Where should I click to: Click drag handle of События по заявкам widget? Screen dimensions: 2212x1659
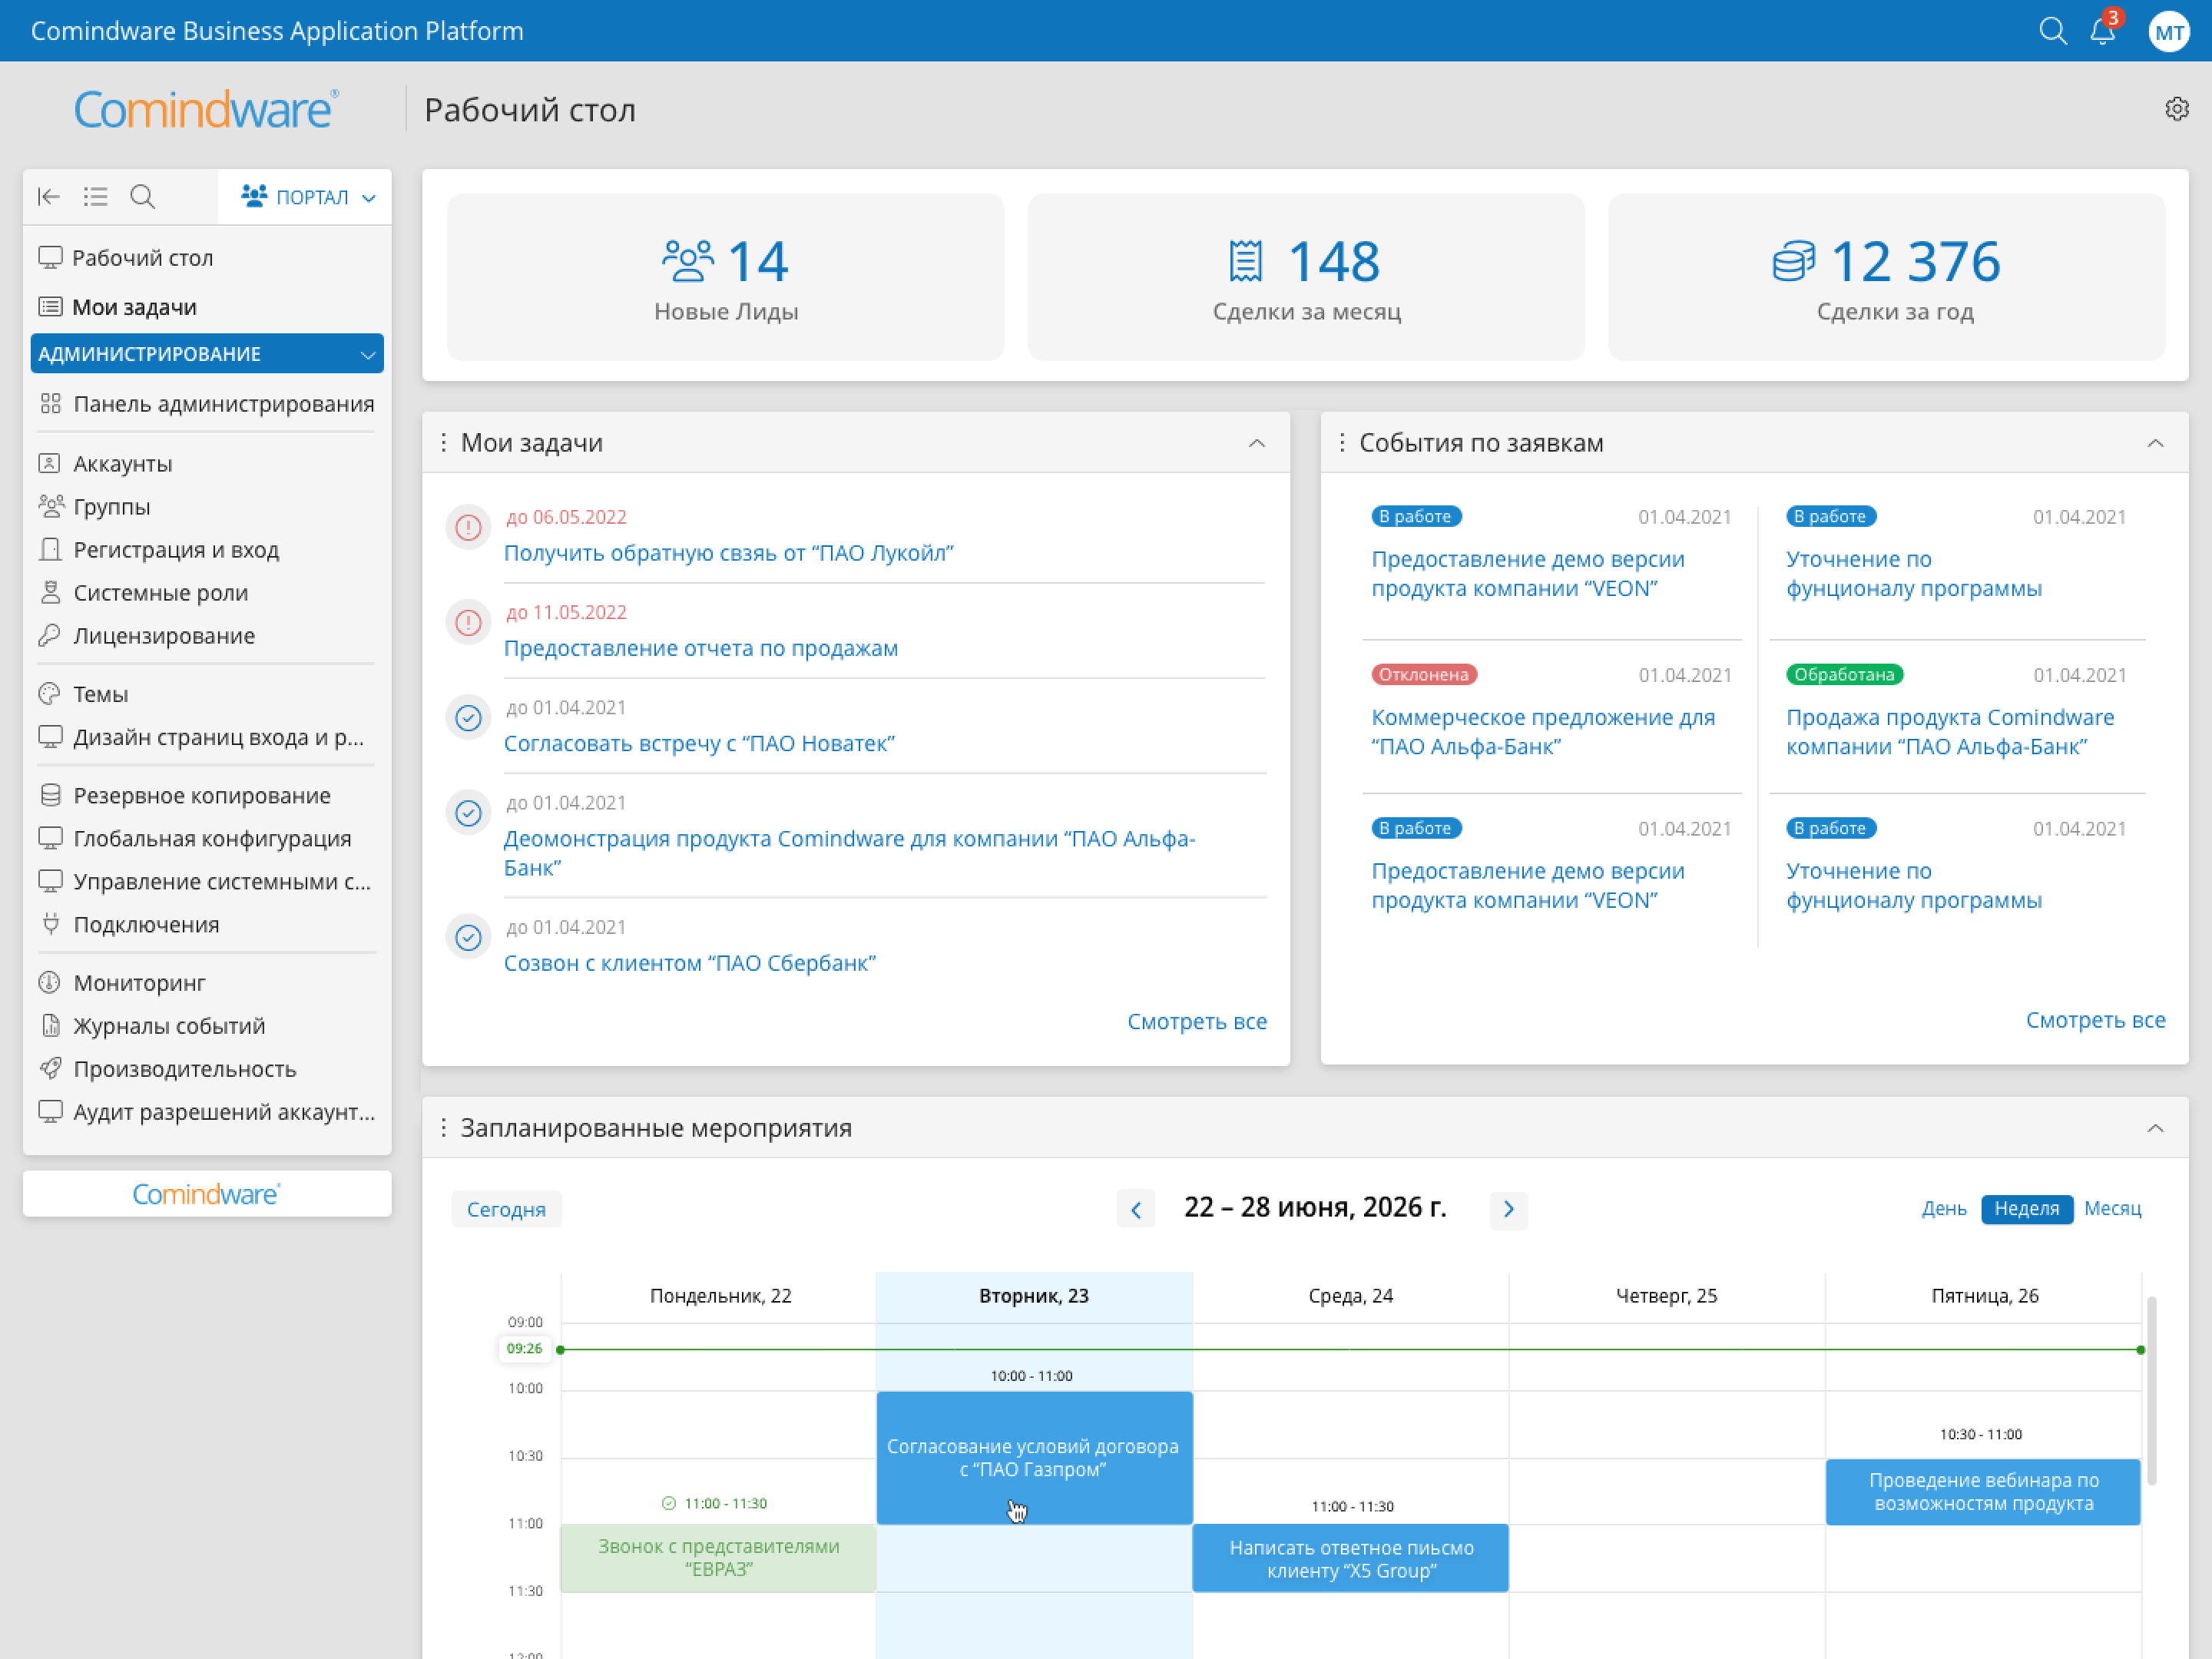[1342, 442]
